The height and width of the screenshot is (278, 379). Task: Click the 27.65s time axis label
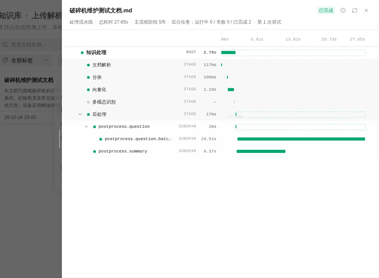(x=357, y=39)
